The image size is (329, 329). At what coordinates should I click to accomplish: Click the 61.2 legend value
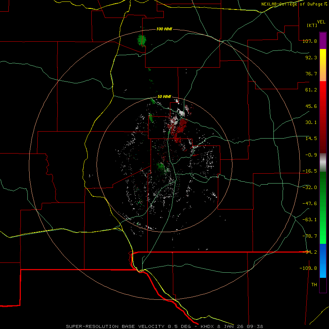(x=311, y=90)
